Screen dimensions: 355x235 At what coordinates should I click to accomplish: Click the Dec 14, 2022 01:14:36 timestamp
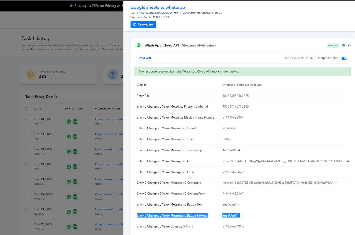[x=298, y=58]
